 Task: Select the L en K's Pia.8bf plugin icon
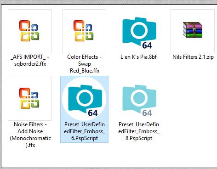pos(139,33)
